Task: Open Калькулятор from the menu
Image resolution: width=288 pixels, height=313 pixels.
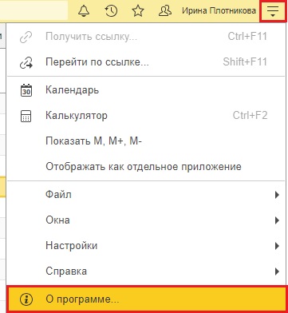Action: click(x=147, y=116)
